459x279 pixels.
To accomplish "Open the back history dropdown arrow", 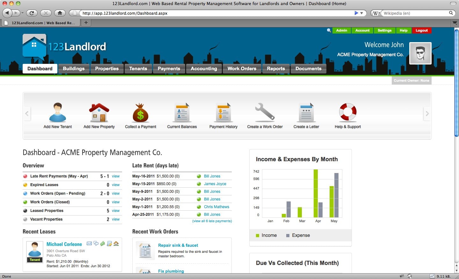I will [22, 13].
